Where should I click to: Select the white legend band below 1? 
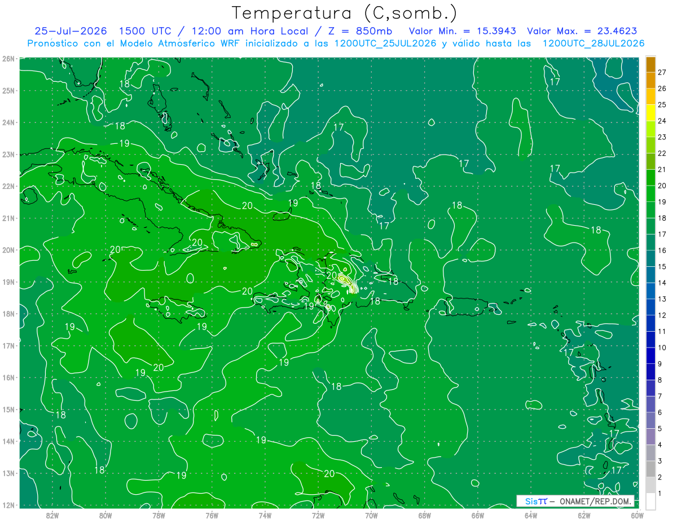tap(650, 501)
